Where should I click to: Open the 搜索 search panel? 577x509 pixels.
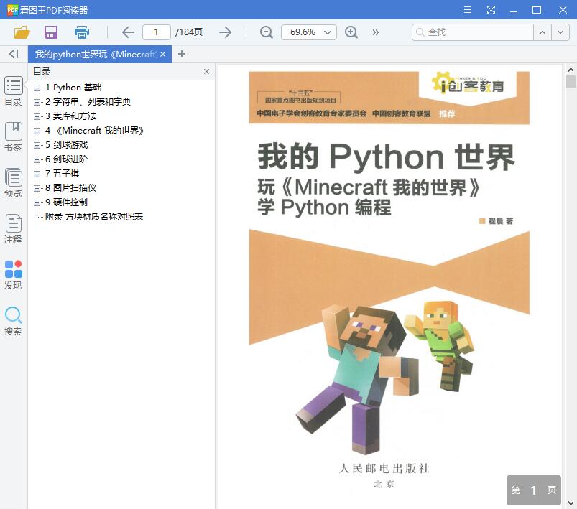pyautogui.click(x=12, y=319)
